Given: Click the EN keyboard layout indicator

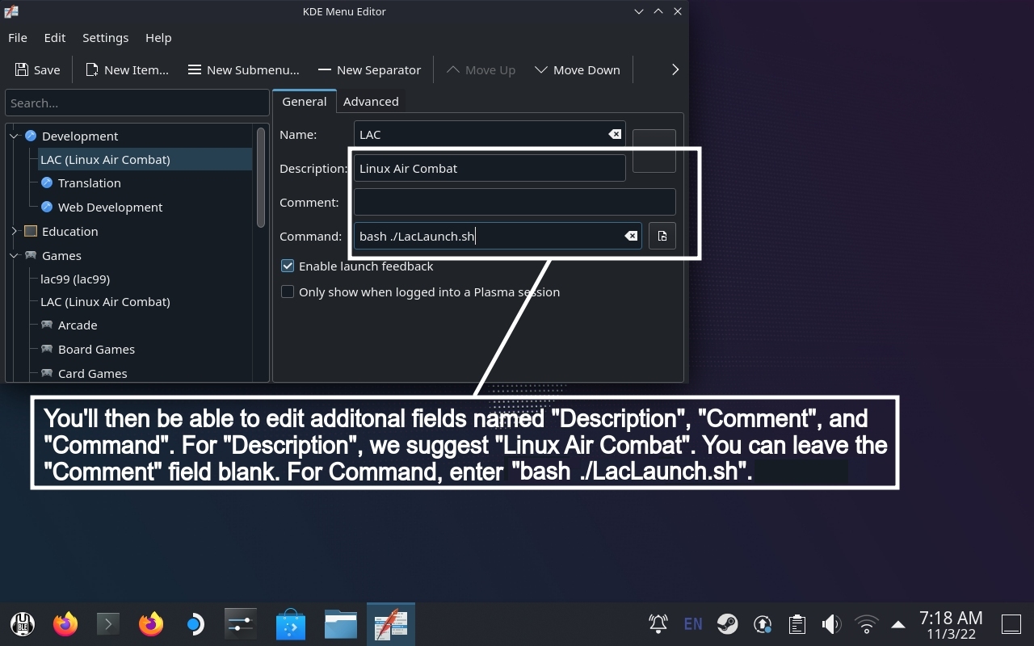Looking at the screenshot, I should click(692, 623).
